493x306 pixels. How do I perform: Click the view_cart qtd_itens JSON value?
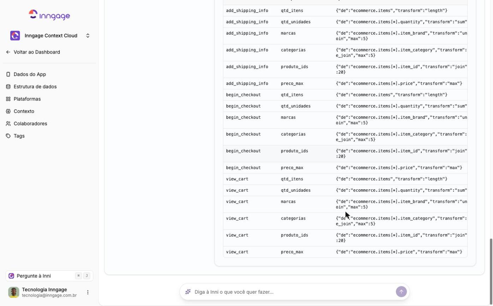coord(392,179)
